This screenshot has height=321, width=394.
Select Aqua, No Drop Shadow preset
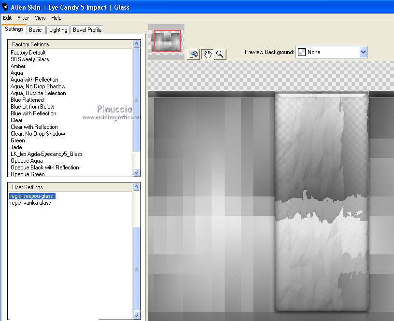pyautogui.click(x=38, y=86)
